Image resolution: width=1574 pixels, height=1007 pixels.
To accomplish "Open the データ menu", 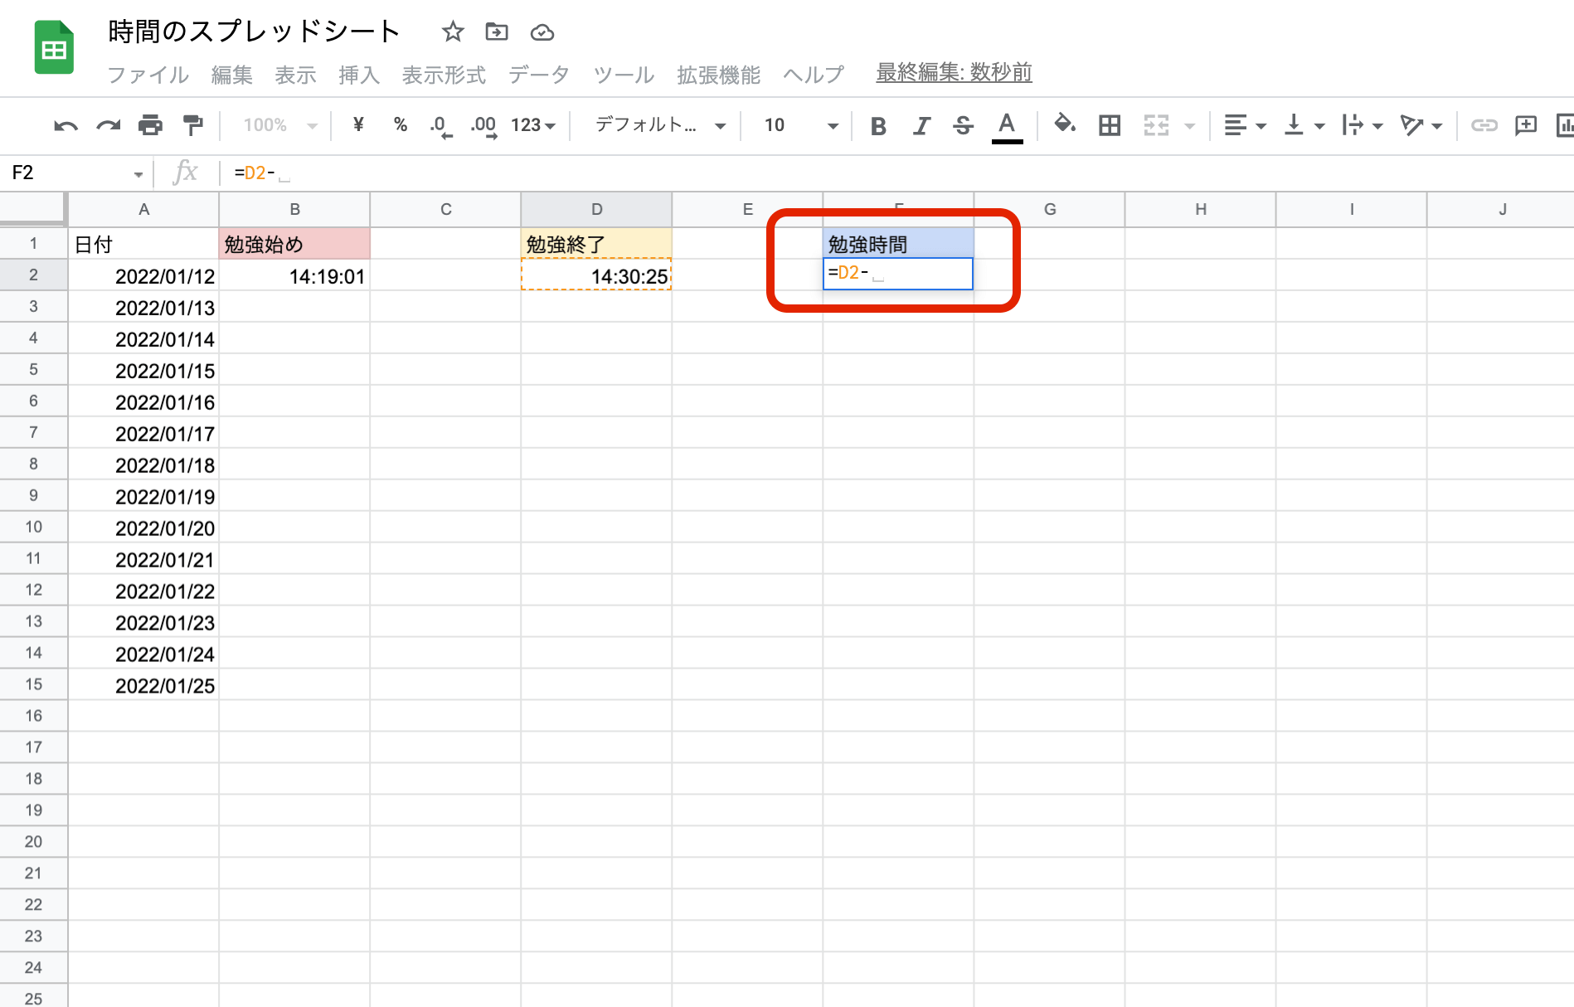I will point(539,75).
